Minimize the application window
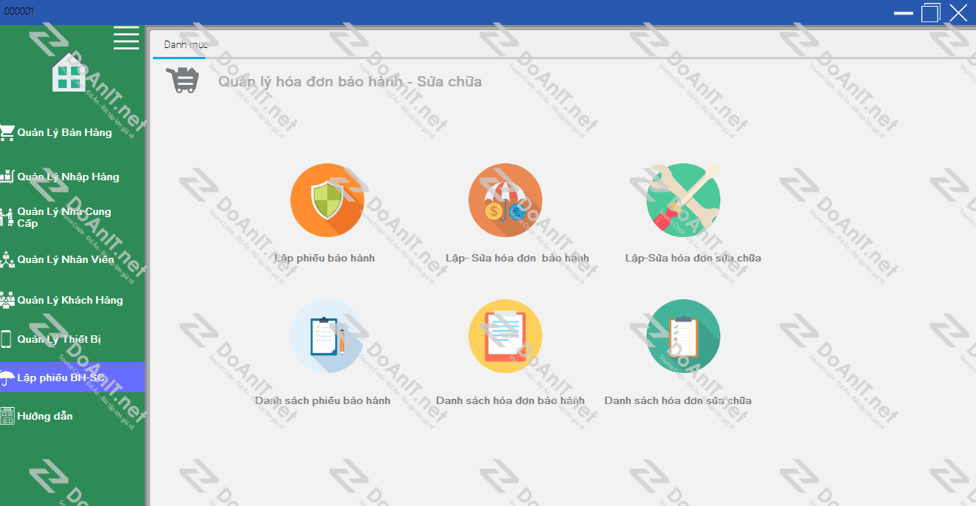 (904, 13)
